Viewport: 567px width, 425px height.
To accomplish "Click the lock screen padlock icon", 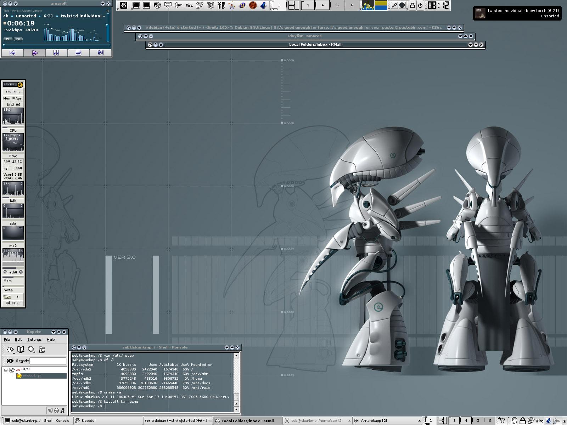I will coord(412,5).
